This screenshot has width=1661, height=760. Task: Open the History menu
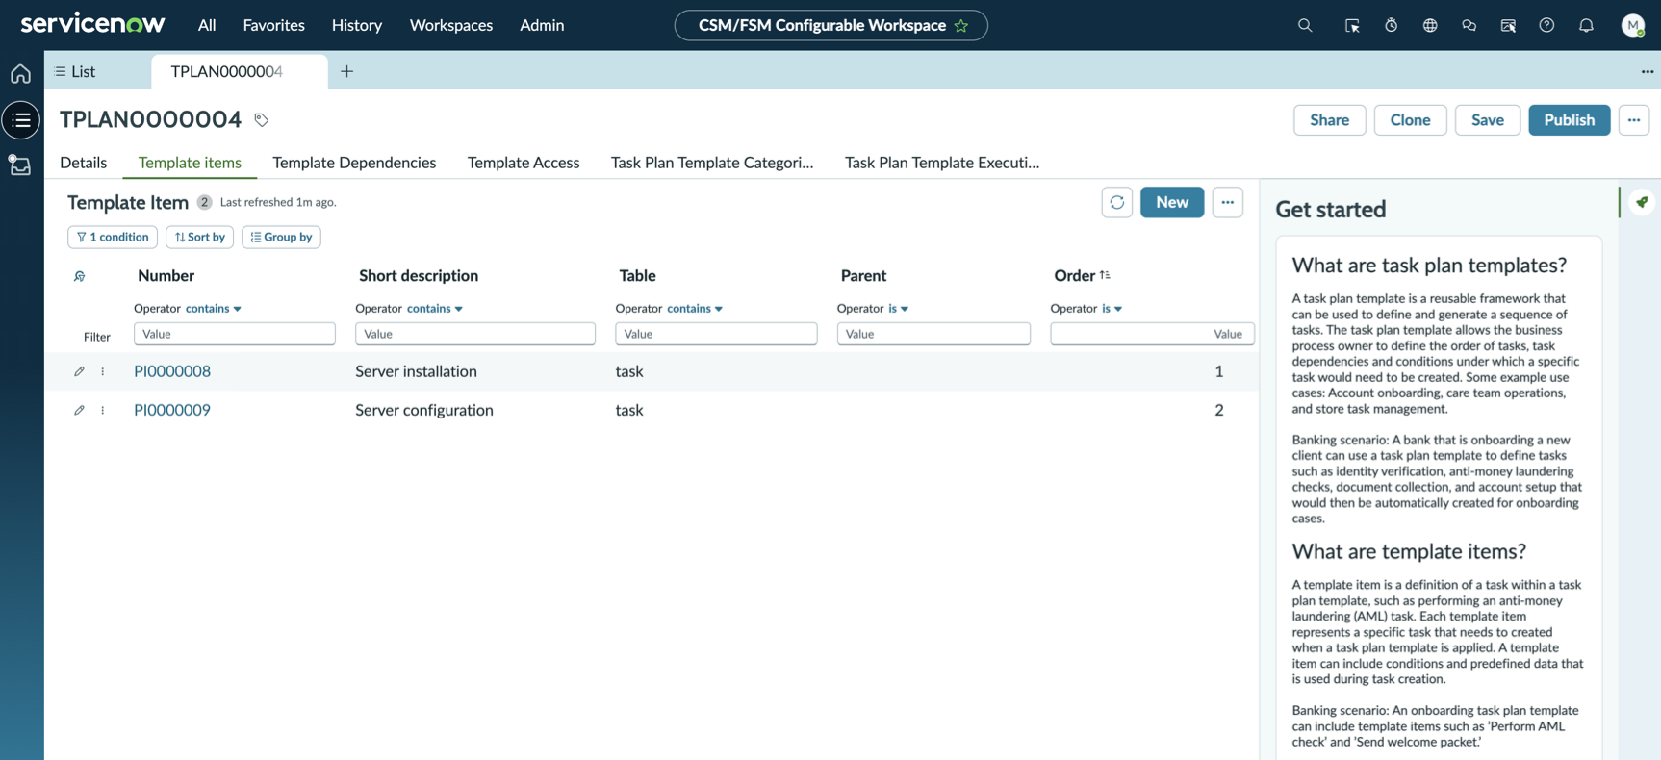tap(357, 25)
